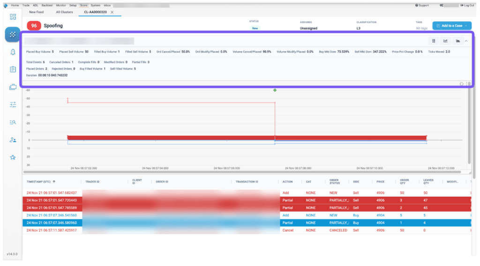Open the favorites star icon in sidebar

13,157
